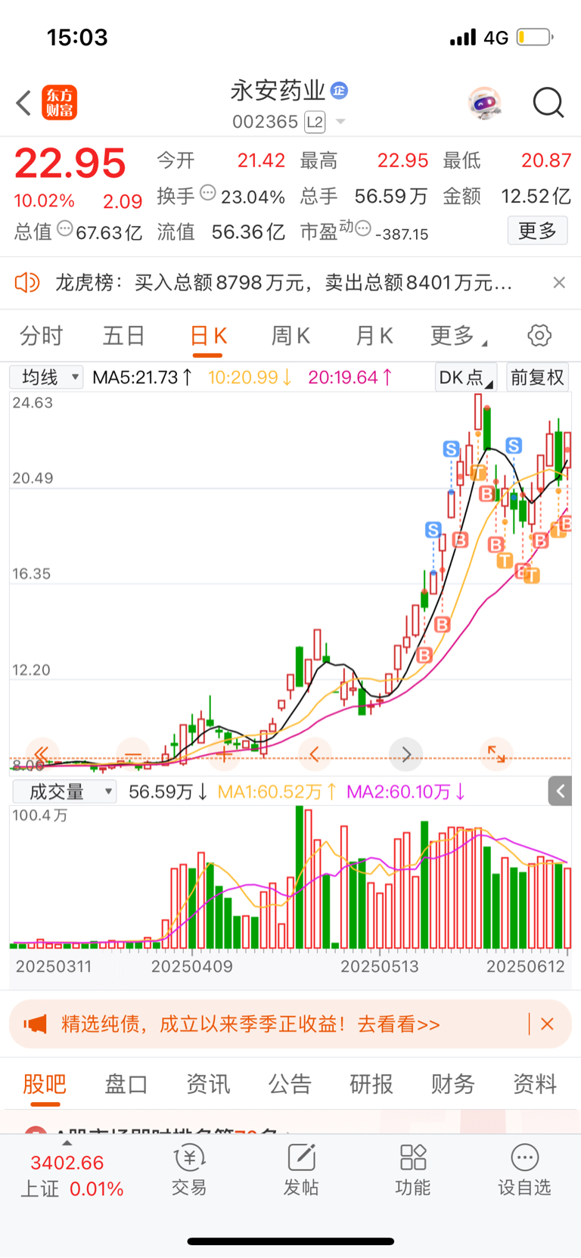581x1258 pixels.
Task: Tap the 总手 56.59万 value
Action: 391,197
